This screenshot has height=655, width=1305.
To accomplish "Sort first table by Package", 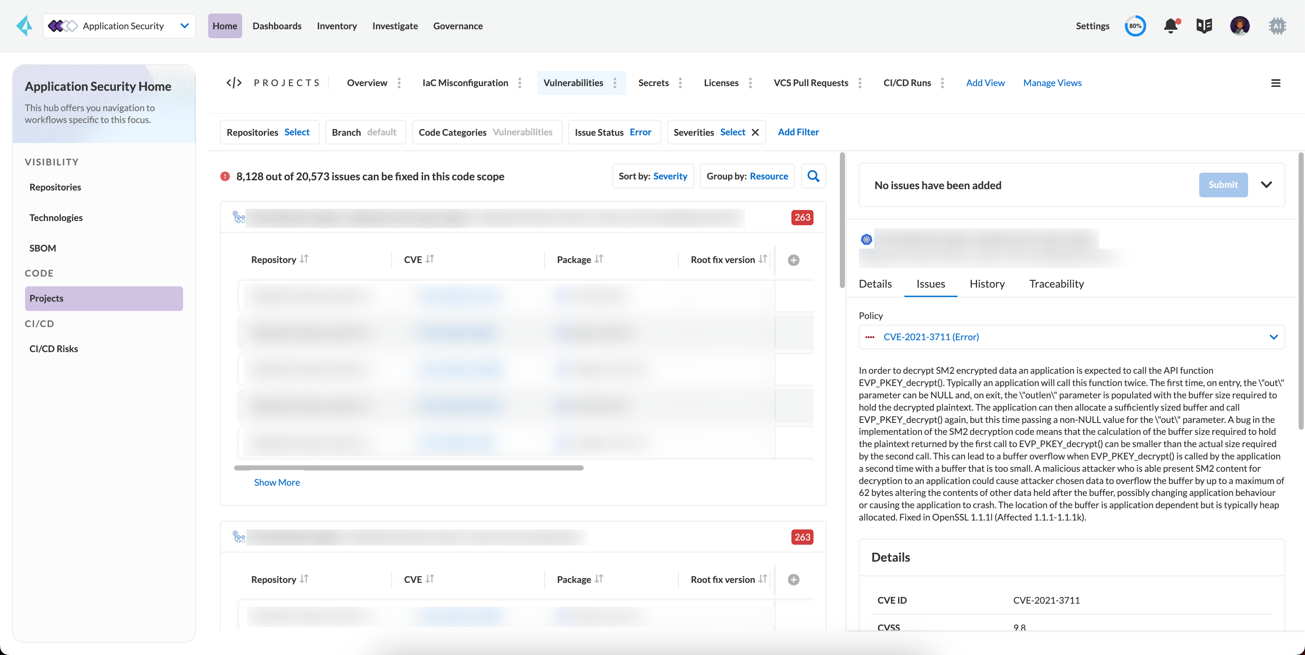I will coord(599,259).
